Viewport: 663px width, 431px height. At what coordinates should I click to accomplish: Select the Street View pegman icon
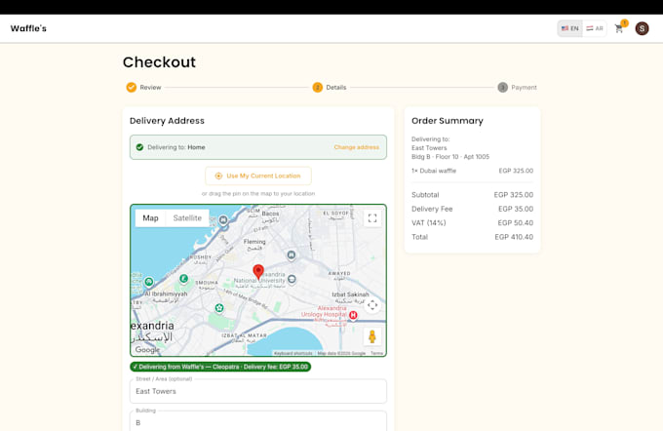(x=372, y=336)
